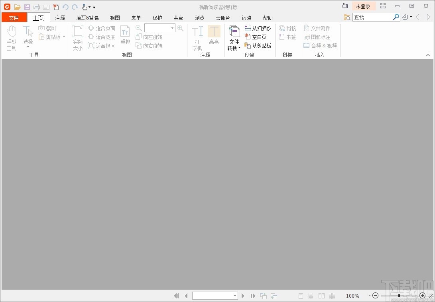
Task: Click the 未登录 login button
Action: (363, 6)
